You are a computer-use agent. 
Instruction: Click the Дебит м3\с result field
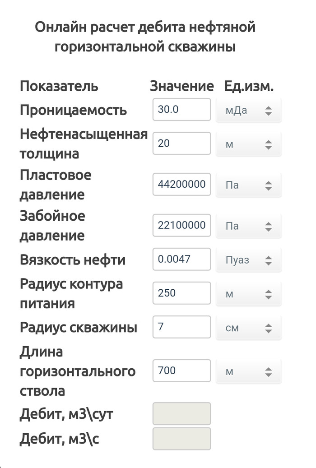pyautogui.click(x=181, y=439)
